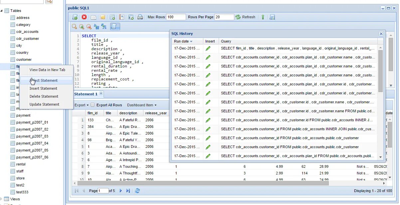Refresh grid using bottom refresh icon

(137, 191)
